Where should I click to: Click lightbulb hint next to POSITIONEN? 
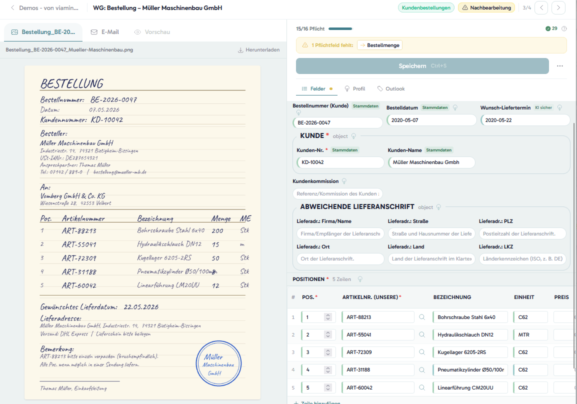360,279
